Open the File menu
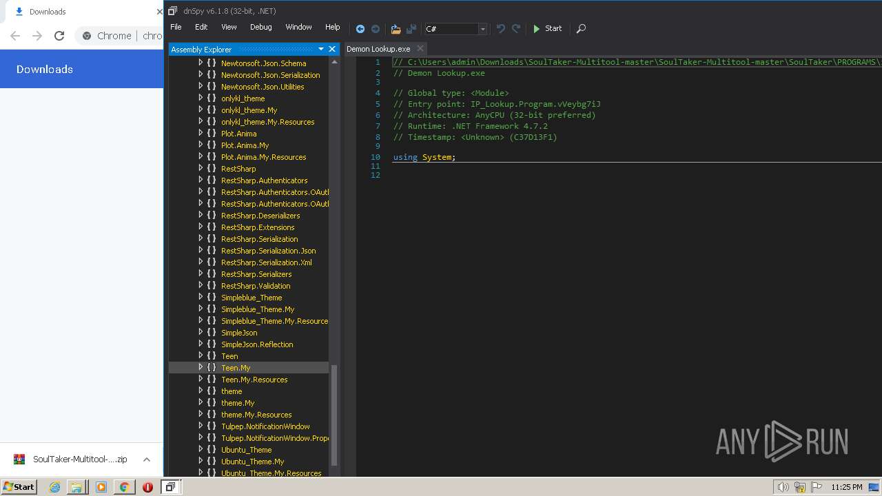This screenshot has width=882, height=496. 176,27
